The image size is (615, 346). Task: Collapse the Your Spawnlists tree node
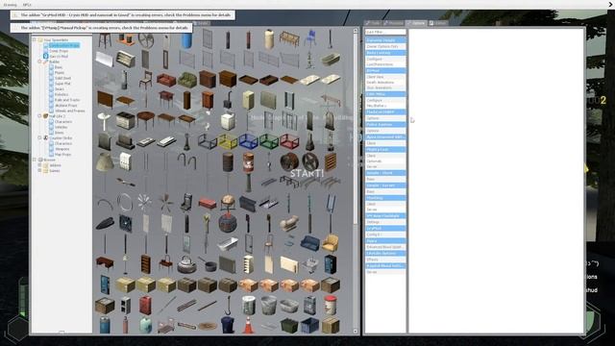[35, 39]
